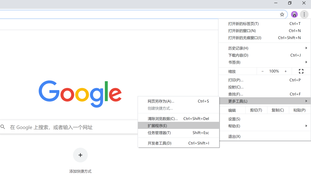The image size is (311, 188).
Task: Click the 添加快捷方式 label
Action: pyautogui.click(x=80, y=171)
